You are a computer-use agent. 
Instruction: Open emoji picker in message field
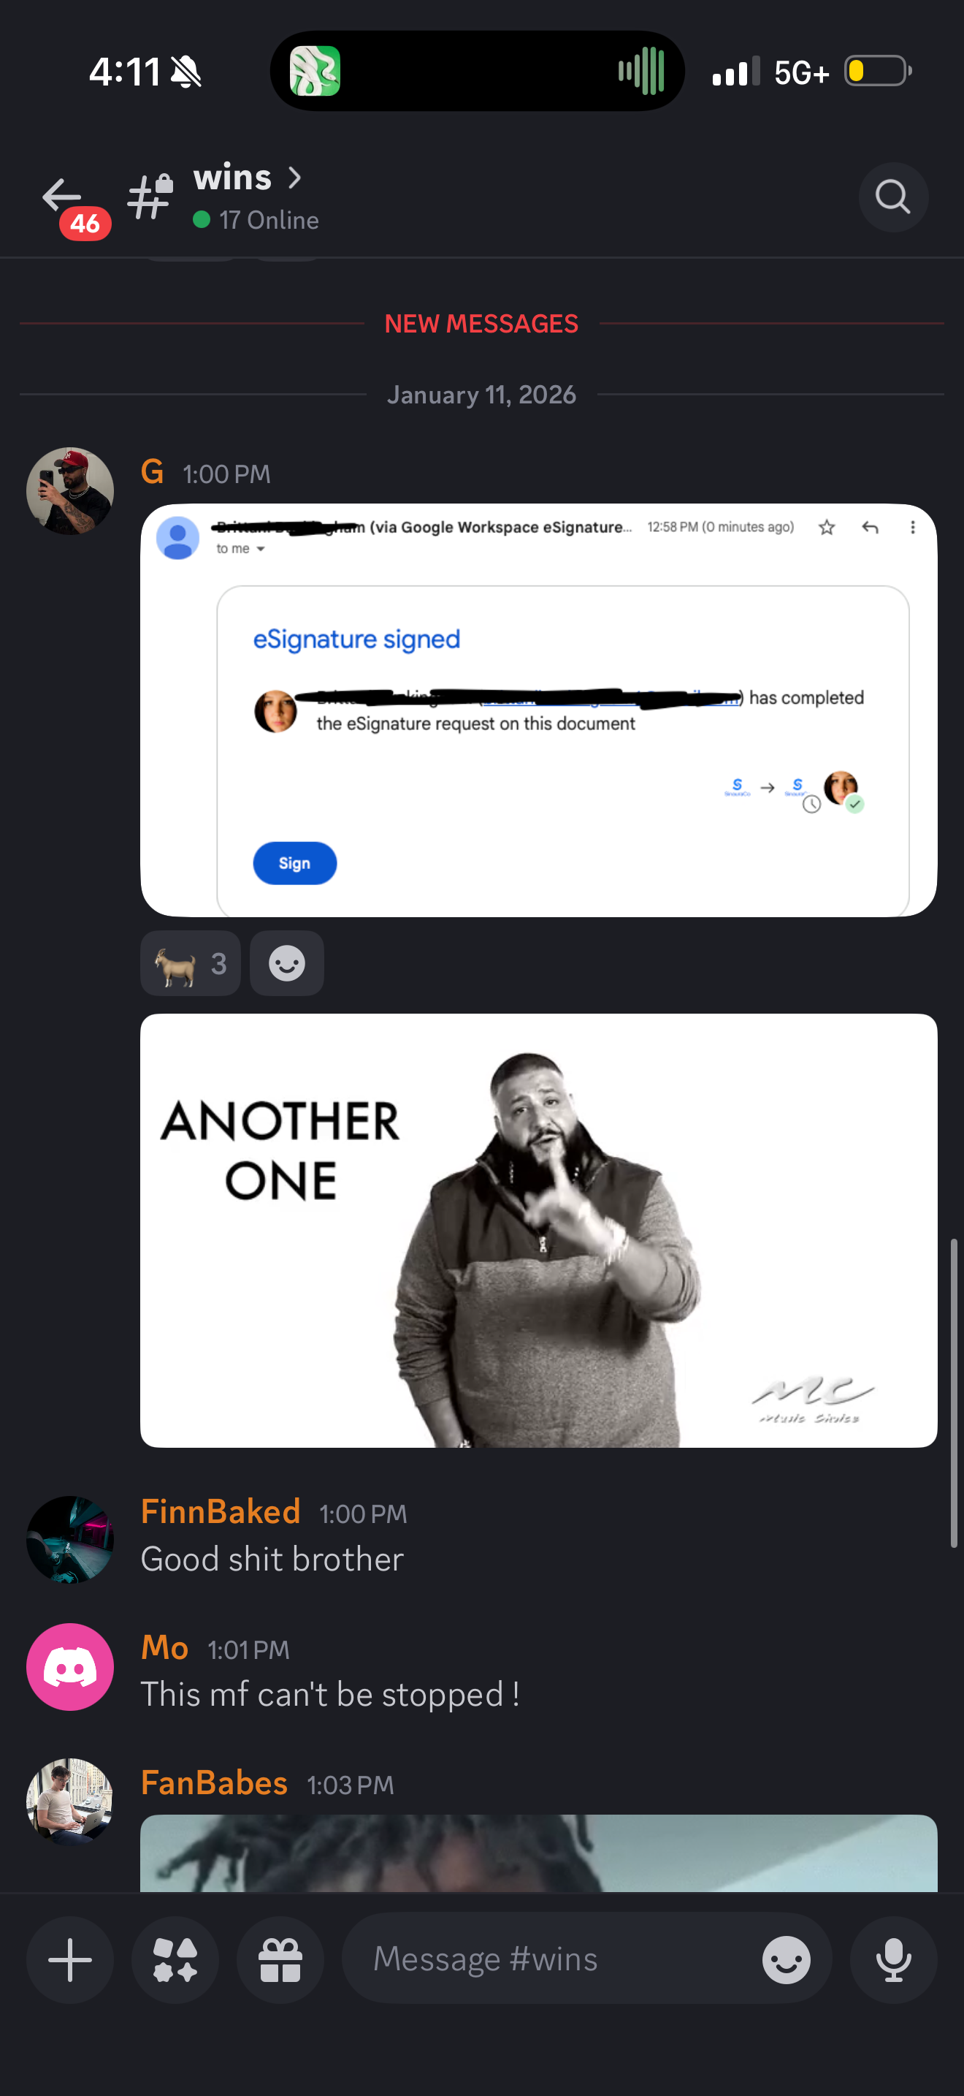click(786, 1960)
